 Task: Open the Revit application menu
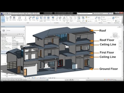tap(2, 14)
